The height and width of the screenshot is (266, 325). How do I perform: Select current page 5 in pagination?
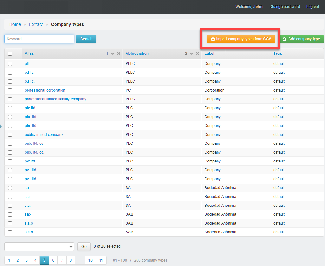point(44,260)
